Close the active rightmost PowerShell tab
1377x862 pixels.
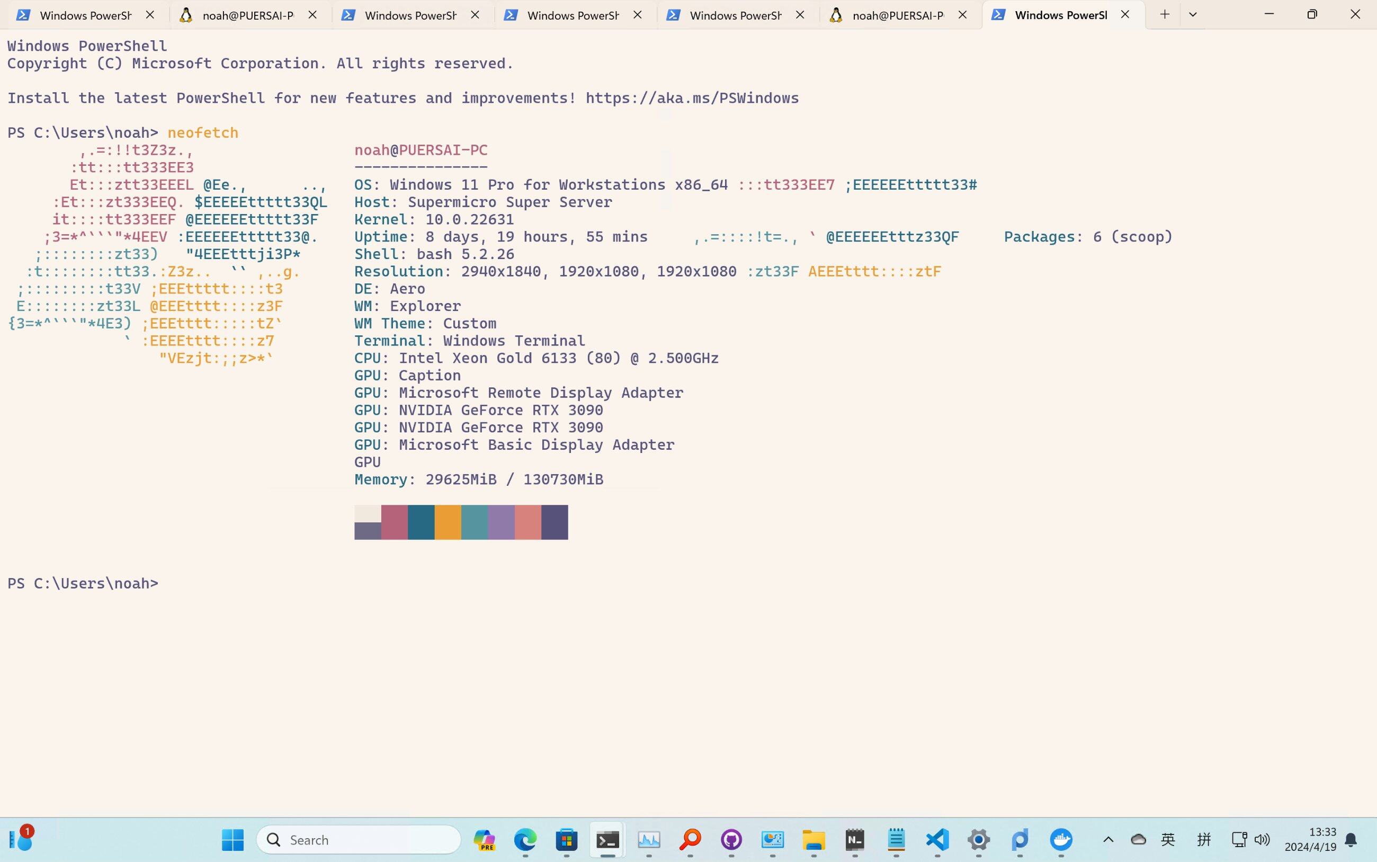[x=1124, y=15]
